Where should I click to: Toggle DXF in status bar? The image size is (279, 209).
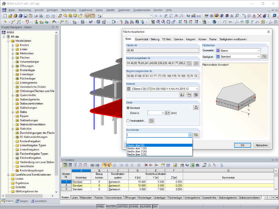click(155, 206)
